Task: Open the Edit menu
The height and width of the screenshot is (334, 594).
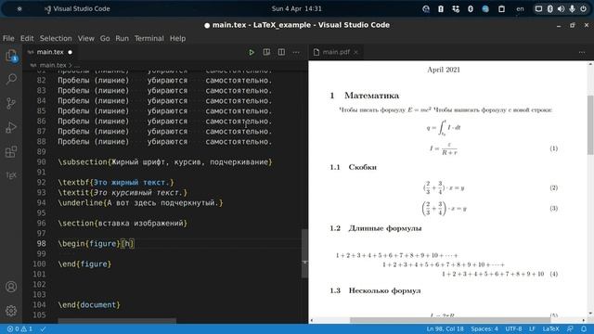Action: click(x=27, y=38)
